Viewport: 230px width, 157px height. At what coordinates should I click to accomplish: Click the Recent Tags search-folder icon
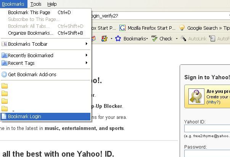(x=5, y=63)
